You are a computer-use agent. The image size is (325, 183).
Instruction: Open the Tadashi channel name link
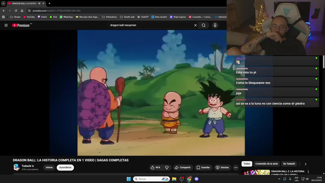pos(26,166)
